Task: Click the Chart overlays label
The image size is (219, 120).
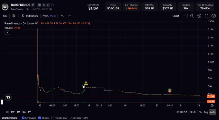Action: [x=9, y=118]
